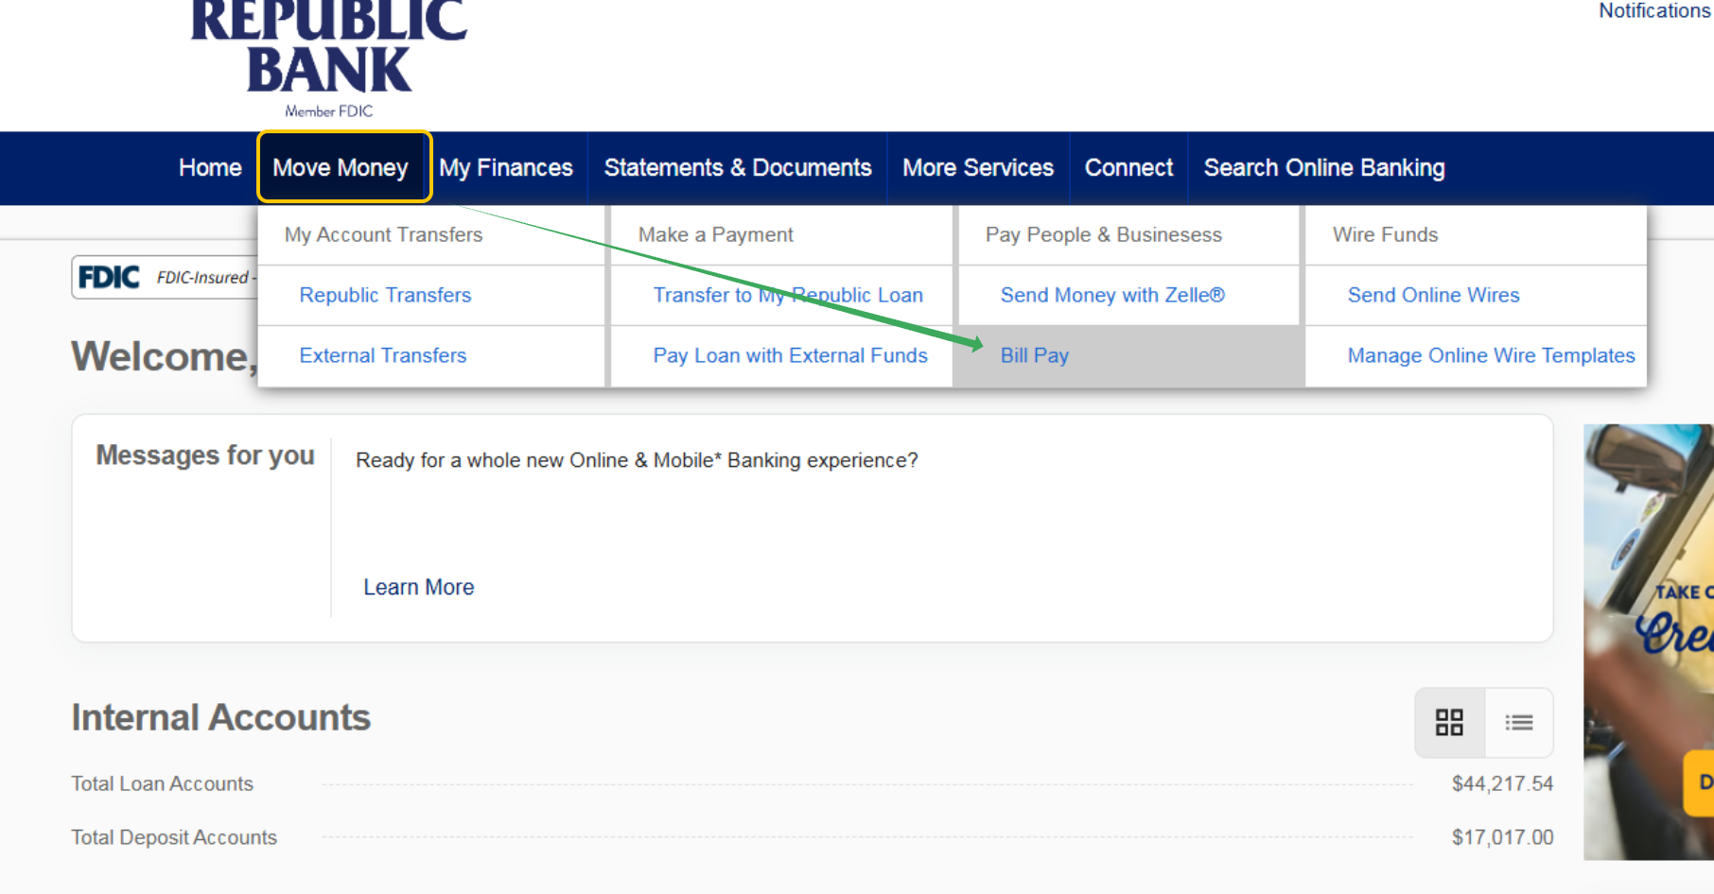Open the Move Money menu
This screenshot has height=894, width=1714.
pos(344,167)
